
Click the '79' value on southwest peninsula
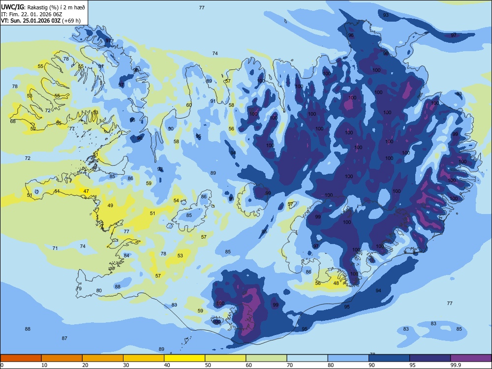tap(79, 288)
